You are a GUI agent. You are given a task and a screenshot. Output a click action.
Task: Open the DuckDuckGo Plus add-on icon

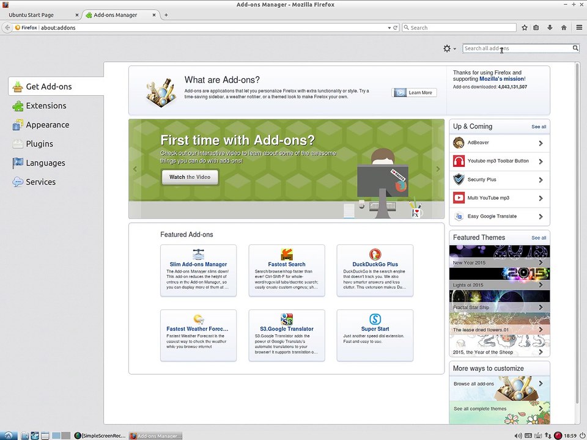pos(375,254)
